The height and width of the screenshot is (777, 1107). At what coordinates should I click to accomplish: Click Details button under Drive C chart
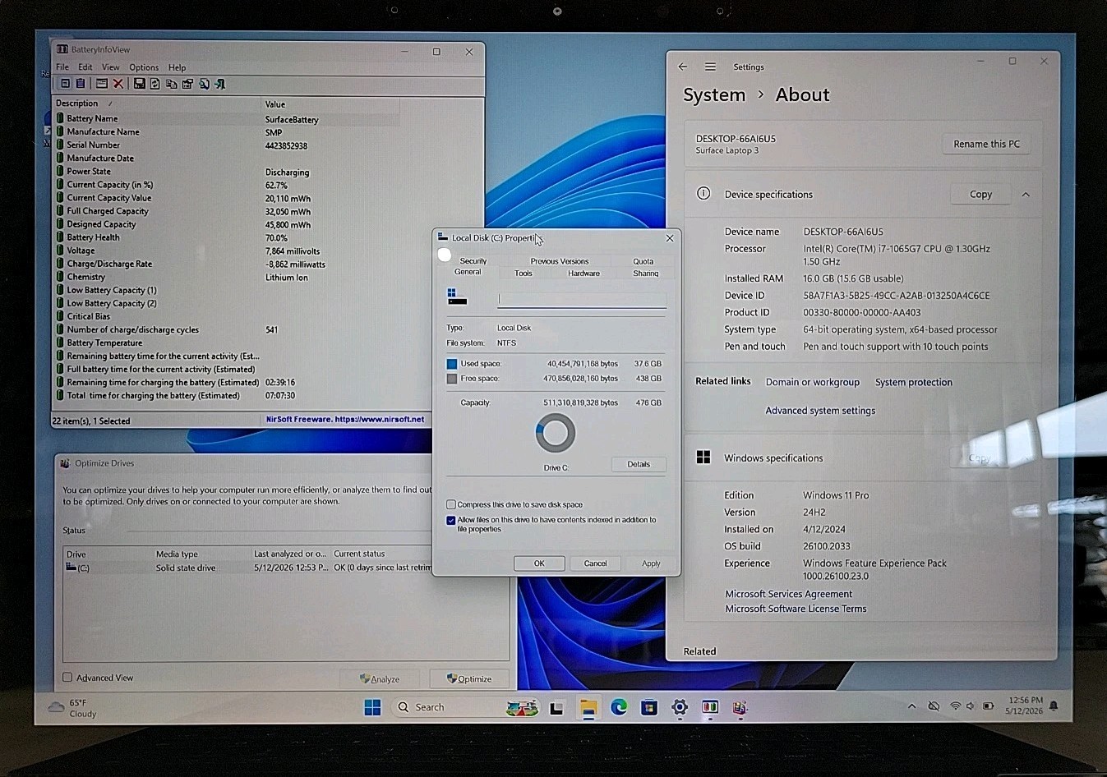pos(639,464)
